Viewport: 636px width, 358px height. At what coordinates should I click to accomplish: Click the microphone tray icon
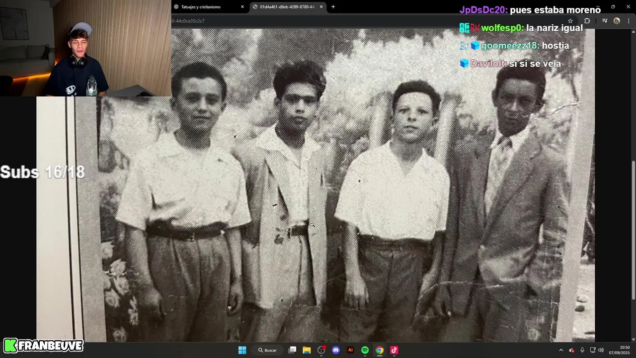pyautogui.click(x=582, y=350)
